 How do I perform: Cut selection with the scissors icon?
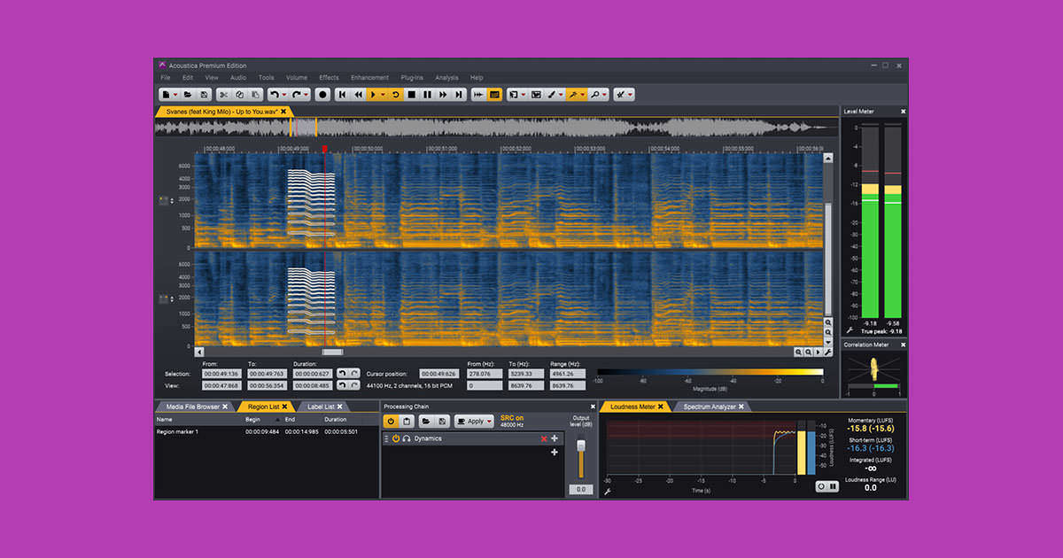pyautogui.click(x=224, y=94)
